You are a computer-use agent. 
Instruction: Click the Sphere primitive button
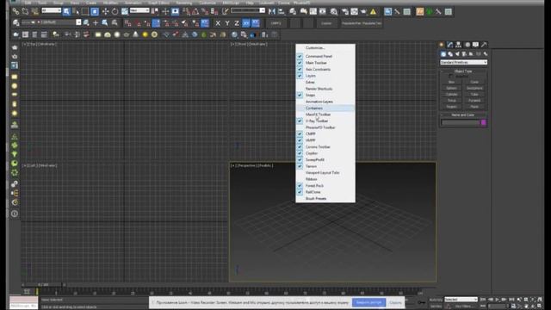coord(451,88)
